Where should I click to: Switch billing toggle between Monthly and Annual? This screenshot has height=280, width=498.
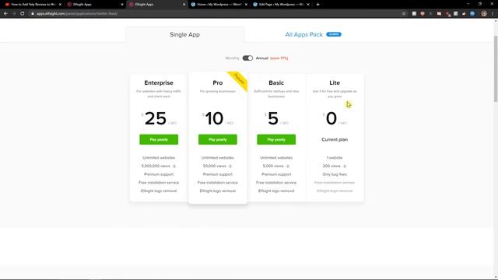pyautogui.click(x=247, y=58)
